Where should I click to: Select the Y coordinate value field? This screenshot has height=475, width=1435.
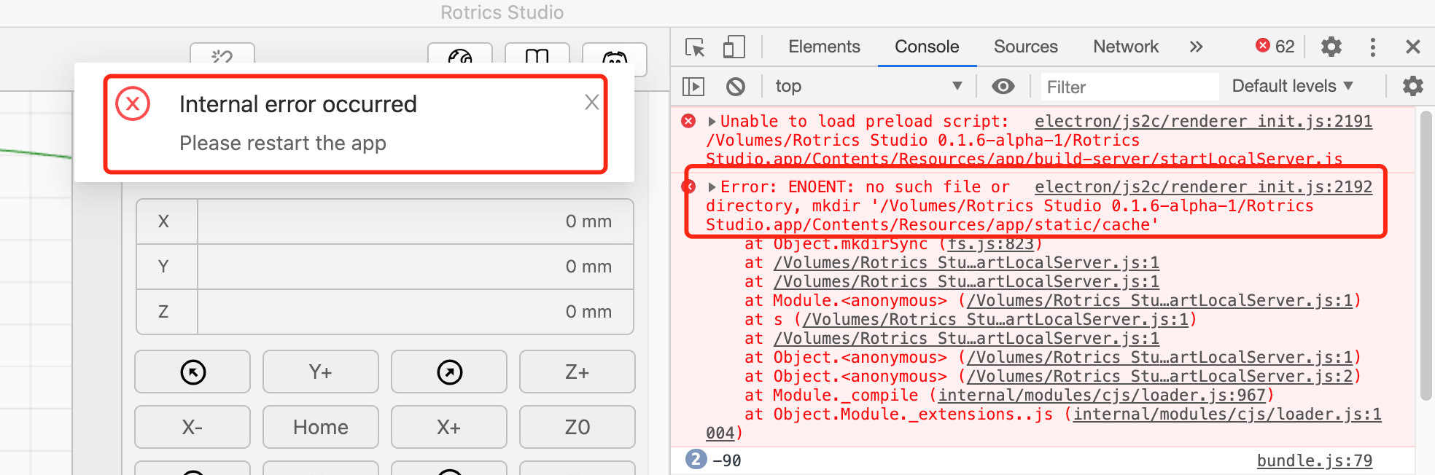[x=415, y=267]
